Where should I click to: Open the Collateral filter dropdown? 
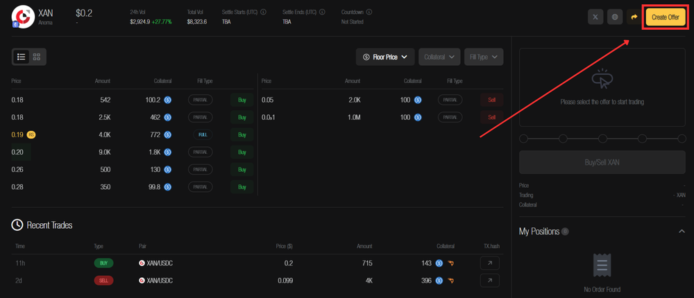pyautogui.click(x=439, y=57)
